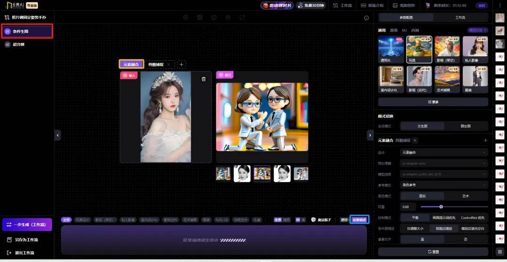This screenshot has height=262, width=507.
Task: Delete the input image with trash icon
Action: coord(203,79)
